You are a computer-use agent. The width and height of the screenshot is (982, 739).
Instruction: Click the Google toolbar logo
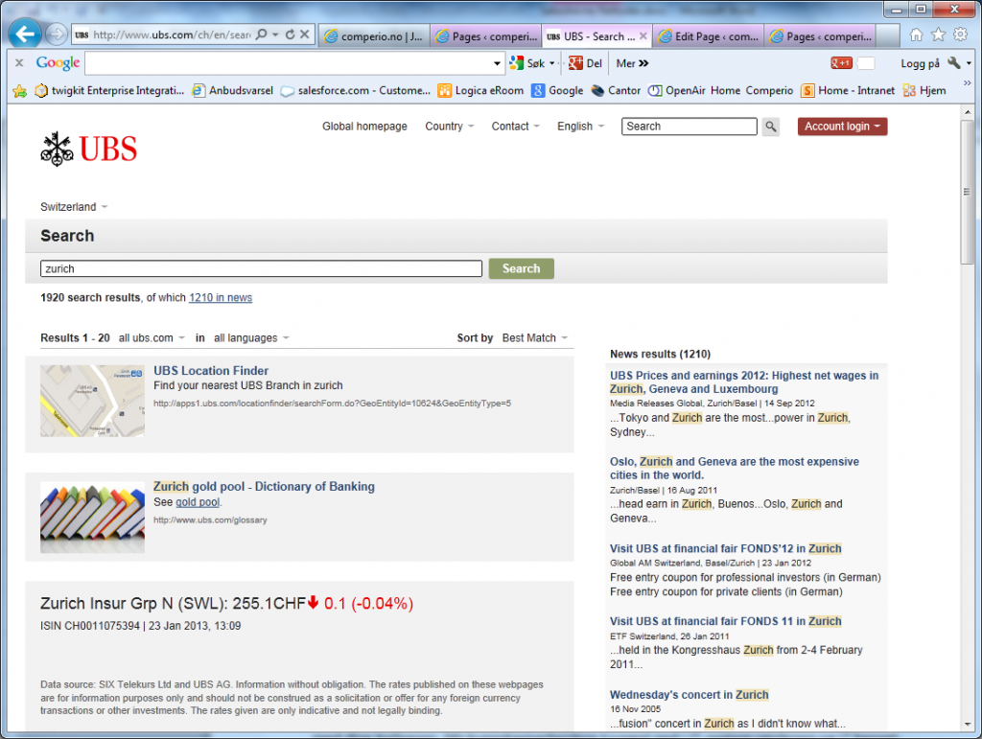58,62
